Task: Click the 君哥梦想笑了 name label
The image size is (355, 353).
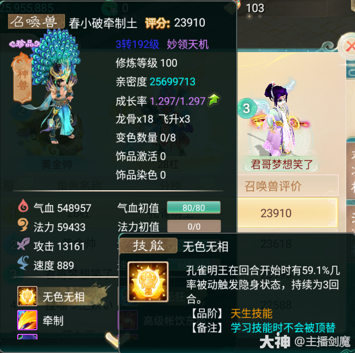Action: pos(282,164)
